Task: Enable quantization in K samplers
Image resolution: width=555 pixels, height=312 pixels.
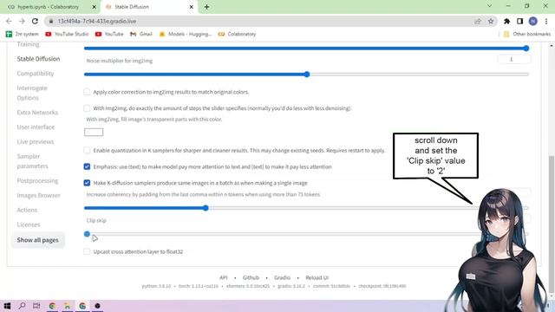Action: [x=87, y=150]
